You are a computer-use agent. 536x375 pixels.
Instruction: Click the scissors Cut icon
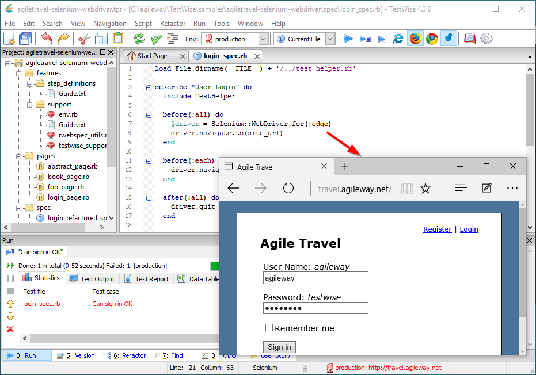(x=84, y=39)
